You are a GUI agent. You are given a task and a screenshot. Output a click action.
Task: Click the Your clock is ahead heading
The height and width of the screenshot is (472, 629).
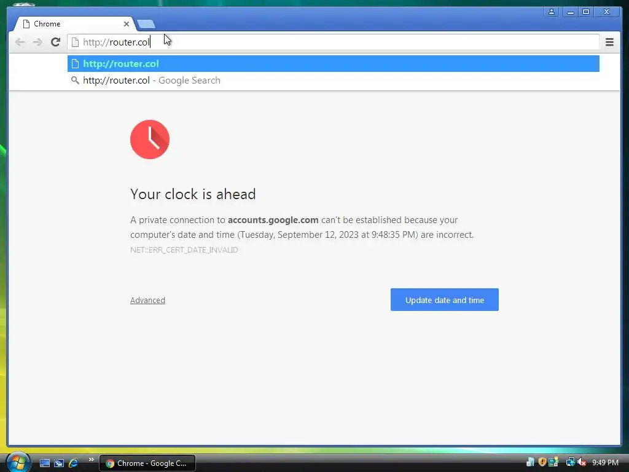pos(193,194)
